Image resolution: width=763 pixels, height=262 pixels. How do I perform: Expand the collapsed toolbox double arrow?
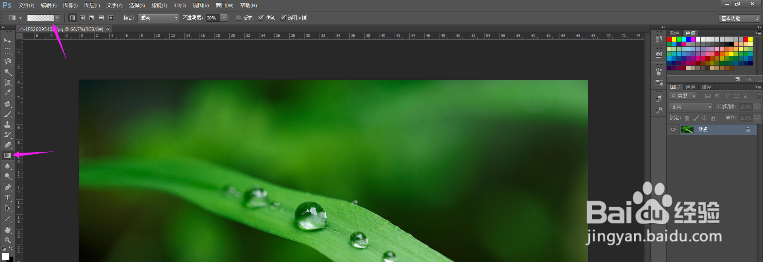[x=3, y=27]
